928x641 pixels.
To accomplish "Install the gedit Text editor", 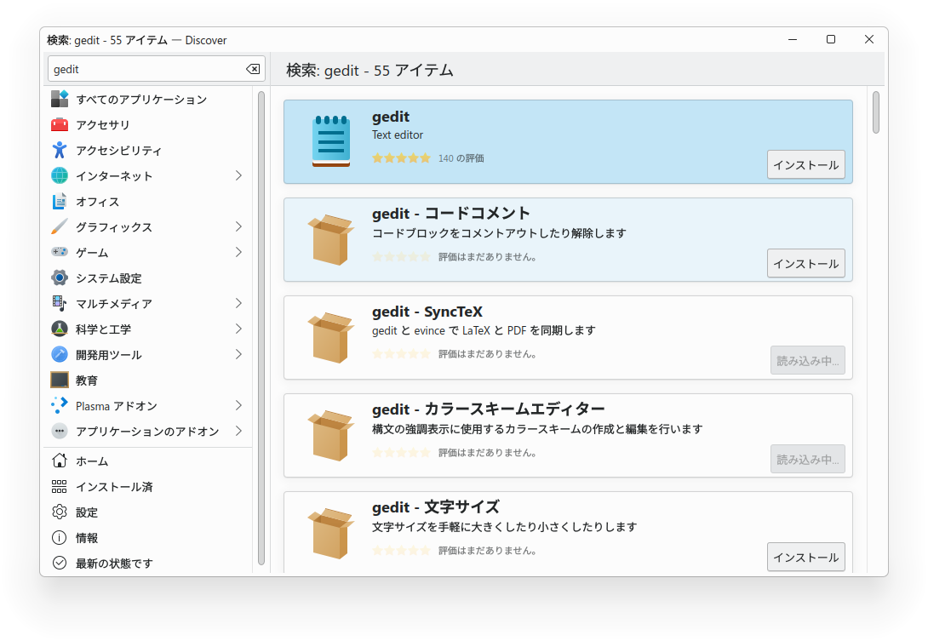I will coord(805,164).
